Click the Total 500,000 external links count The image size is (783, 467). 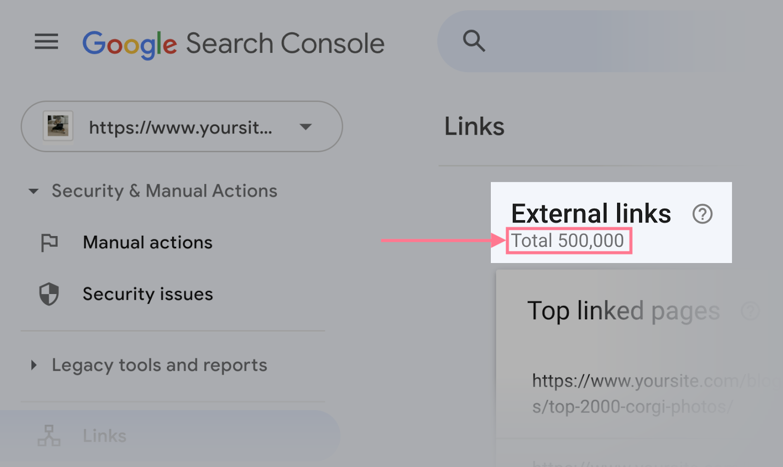568,240
